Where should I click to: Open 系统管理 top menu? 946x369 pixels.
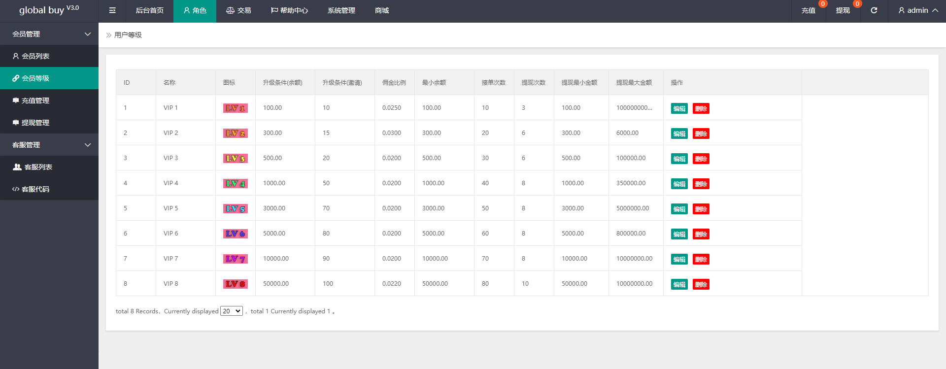pyautogui.click(x=341, y=10)
